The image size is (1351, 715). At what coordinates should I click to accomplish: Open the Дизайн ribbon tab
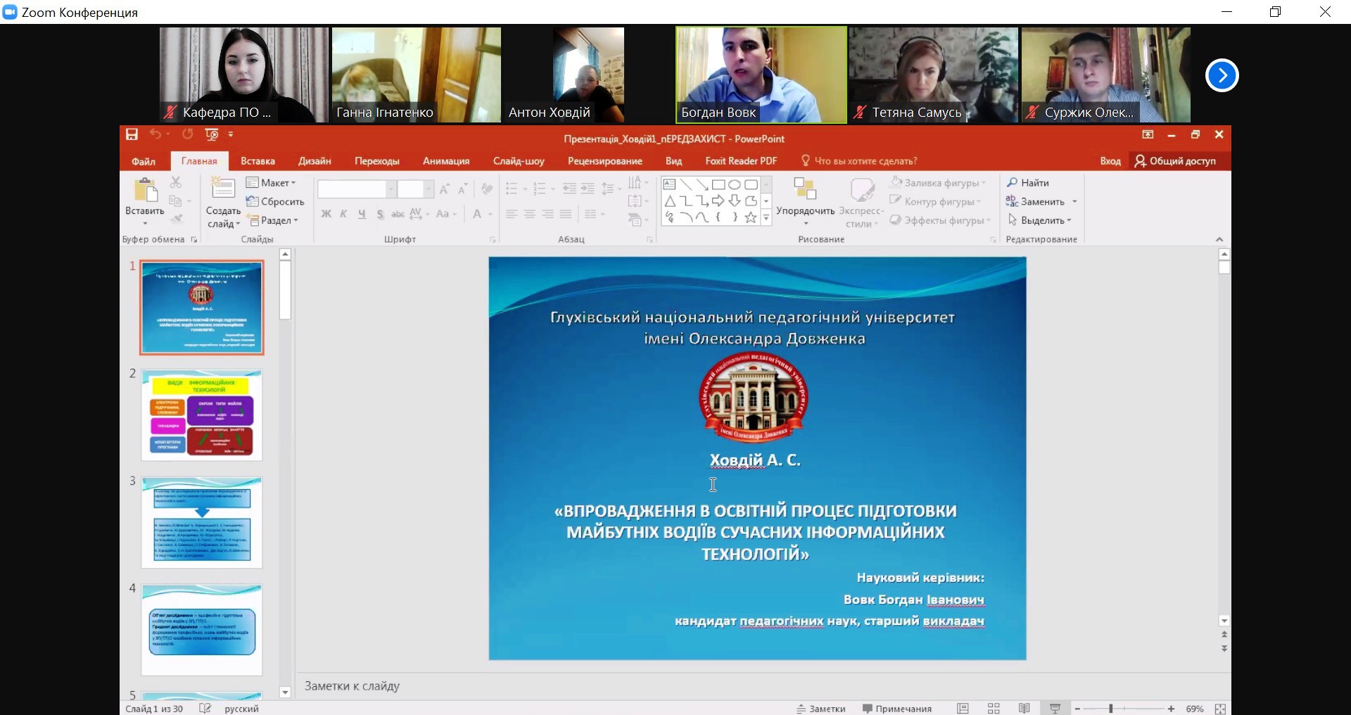click(x=315, y=161)
